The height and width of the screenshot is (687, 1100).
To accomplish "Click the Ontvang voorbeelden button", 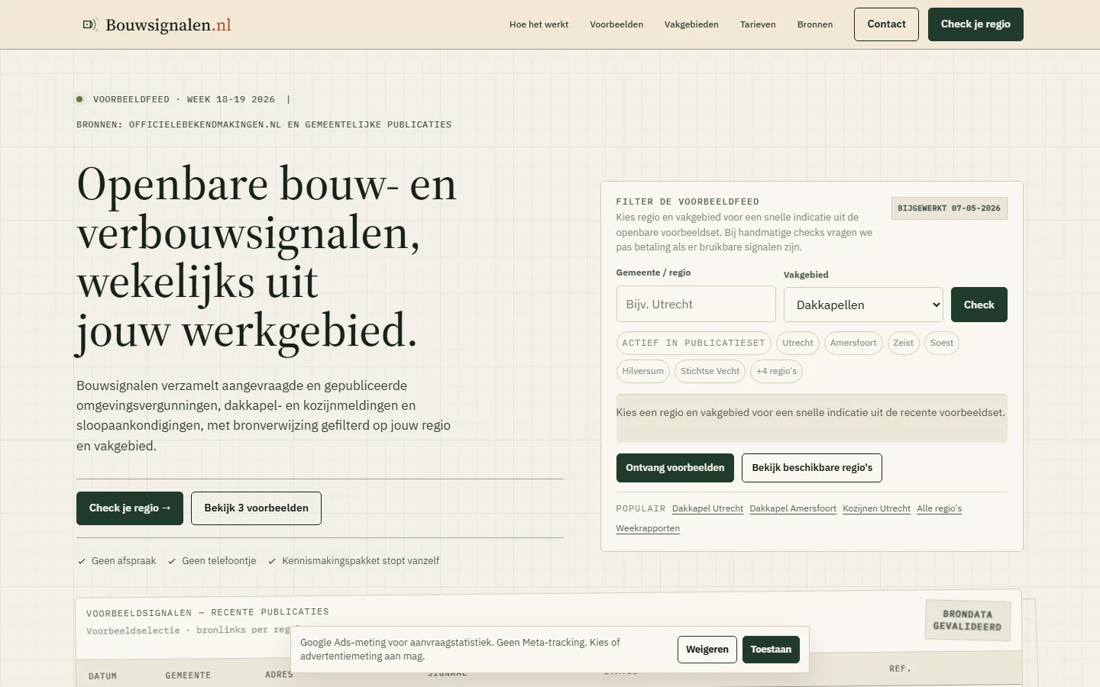I will 675,468.
